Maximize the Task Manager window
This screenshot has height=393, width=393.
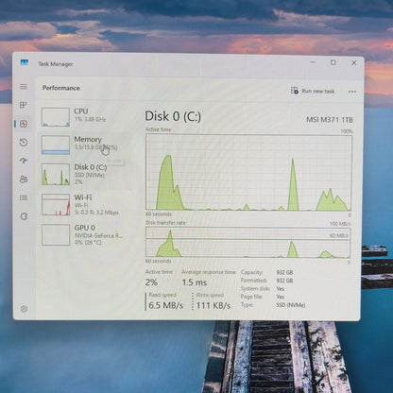333,62
